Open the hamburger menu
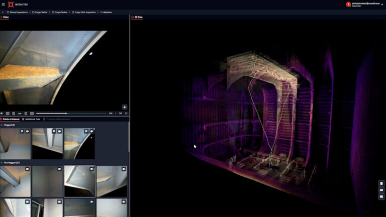The image size is (386, 217). 3,5
